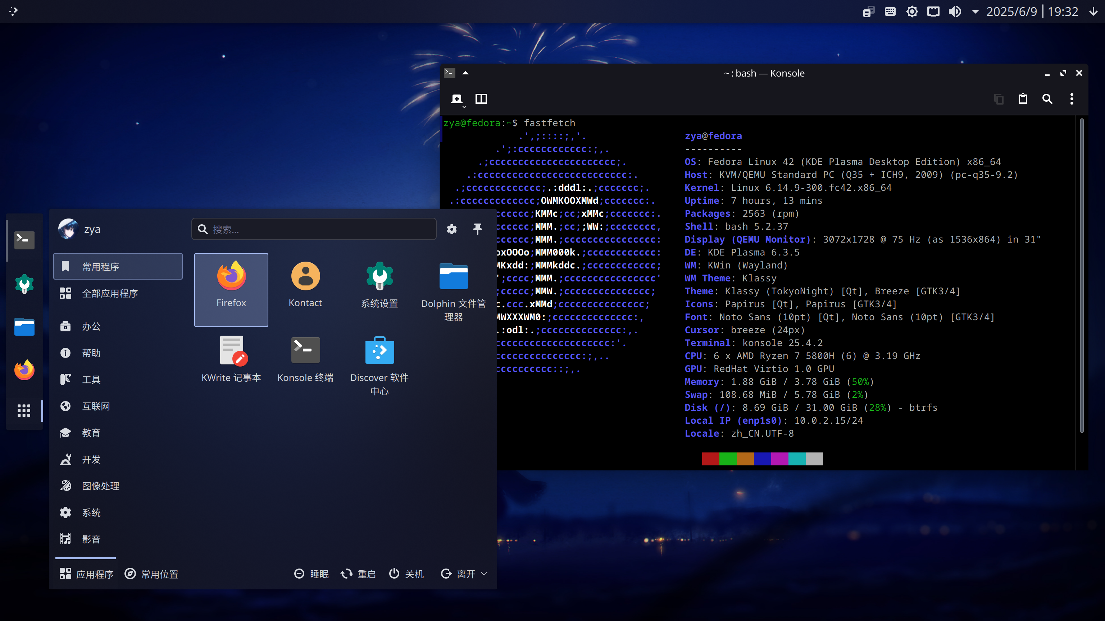Viewport: 1105px width, 621px height.
Task: Launch Firefox from the favorites grid
Action: coord(231,290)
